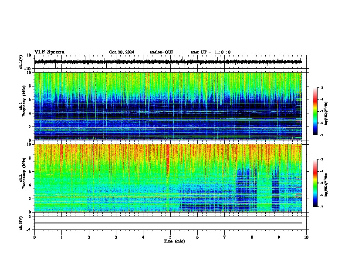Click the "station=OUI" header label
345x266 pixels.
[x=161, y=52]
